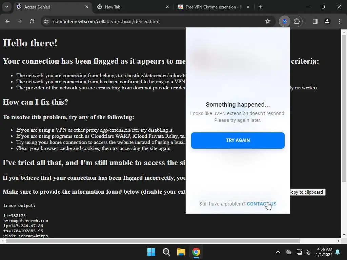The height and width of the screenshot is (260, 347).
Task: Click the 'ip=143.244.47.86' trace line
Action: point(23,226)
